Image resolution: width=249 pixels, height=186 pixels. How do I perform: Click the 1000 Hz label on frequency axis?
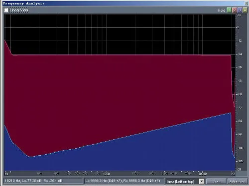(x=107, y=174)
